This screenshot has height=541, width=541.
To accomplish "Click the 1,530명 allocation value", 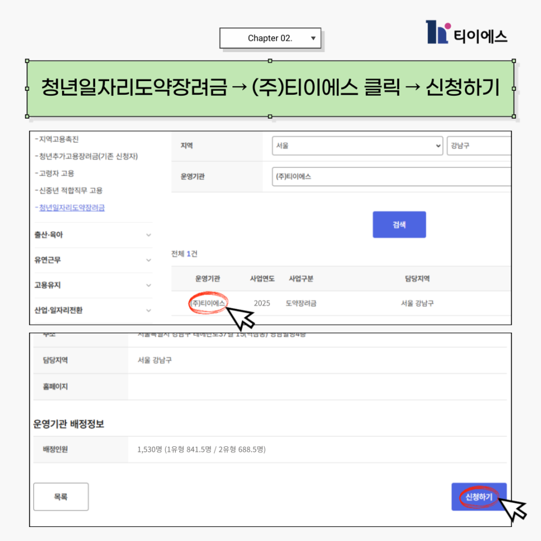I will click(202, 450).
